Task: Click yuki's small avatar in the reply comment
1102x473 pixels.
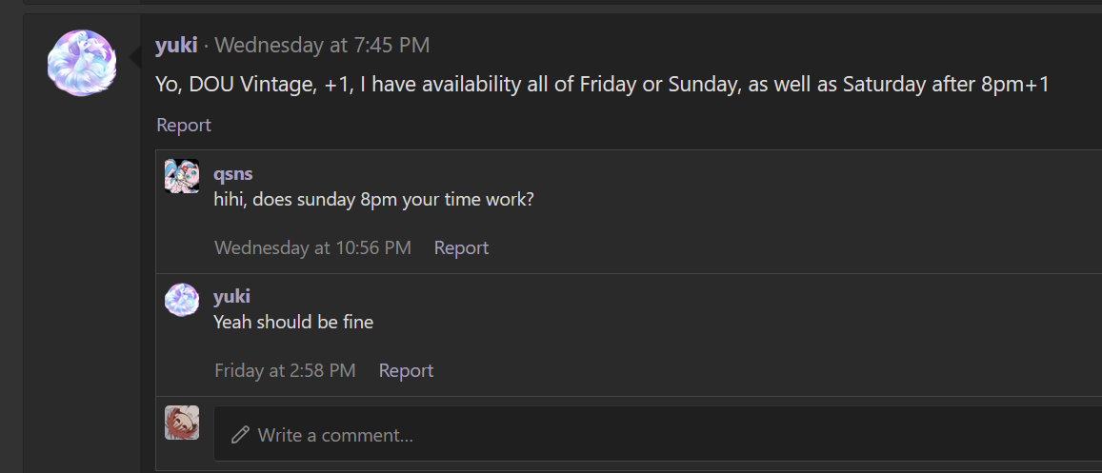Action: pyautogui.click(x=181, y=300)
